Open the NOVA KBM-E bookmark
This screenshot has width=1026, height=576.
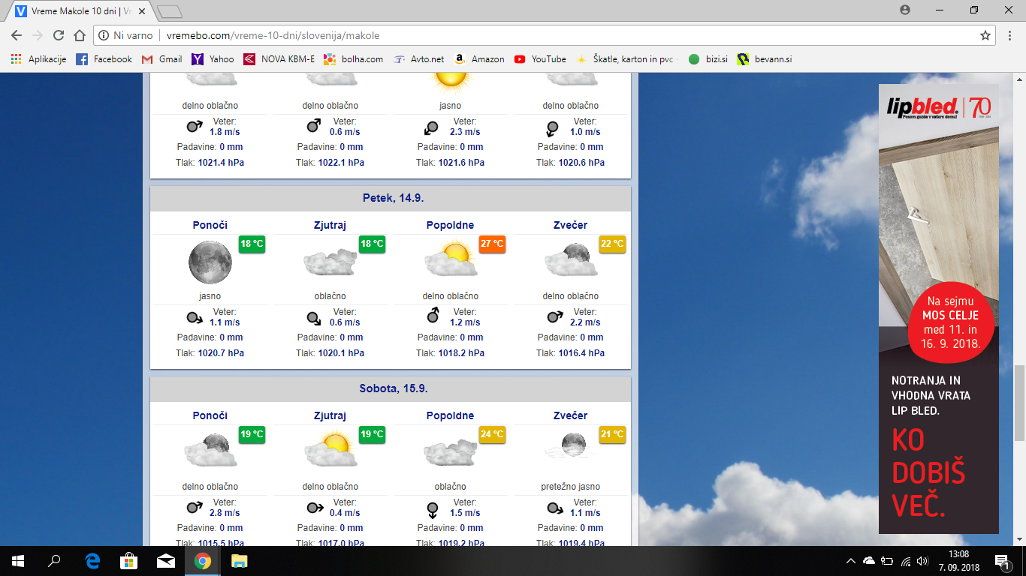[x=279, y=59]
